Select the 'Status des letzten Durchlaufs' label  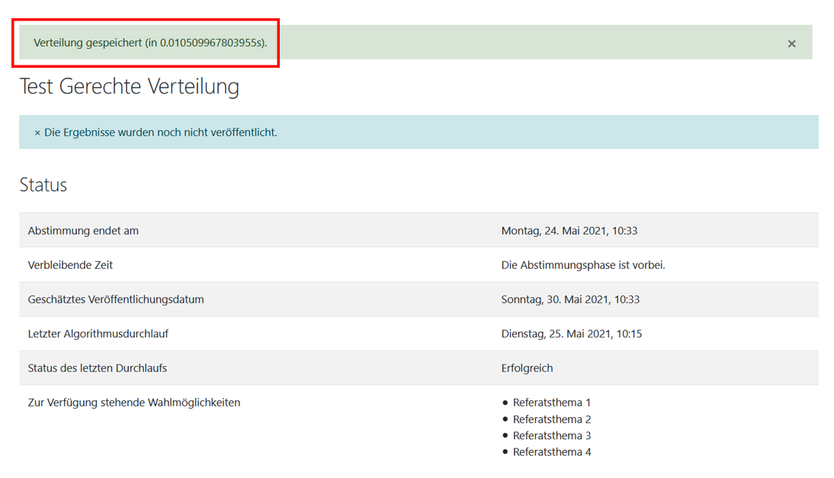[x=98, y=368]
